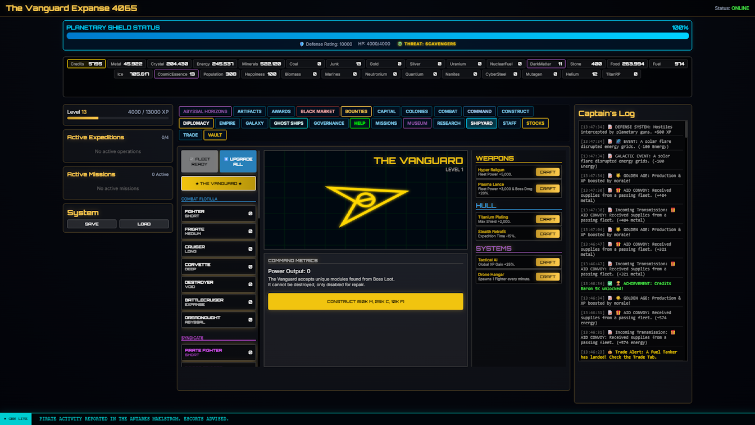The image size is (755, 425).
Task: Select the Battlecruiser ship row
Action: click(x=219, y=302)
